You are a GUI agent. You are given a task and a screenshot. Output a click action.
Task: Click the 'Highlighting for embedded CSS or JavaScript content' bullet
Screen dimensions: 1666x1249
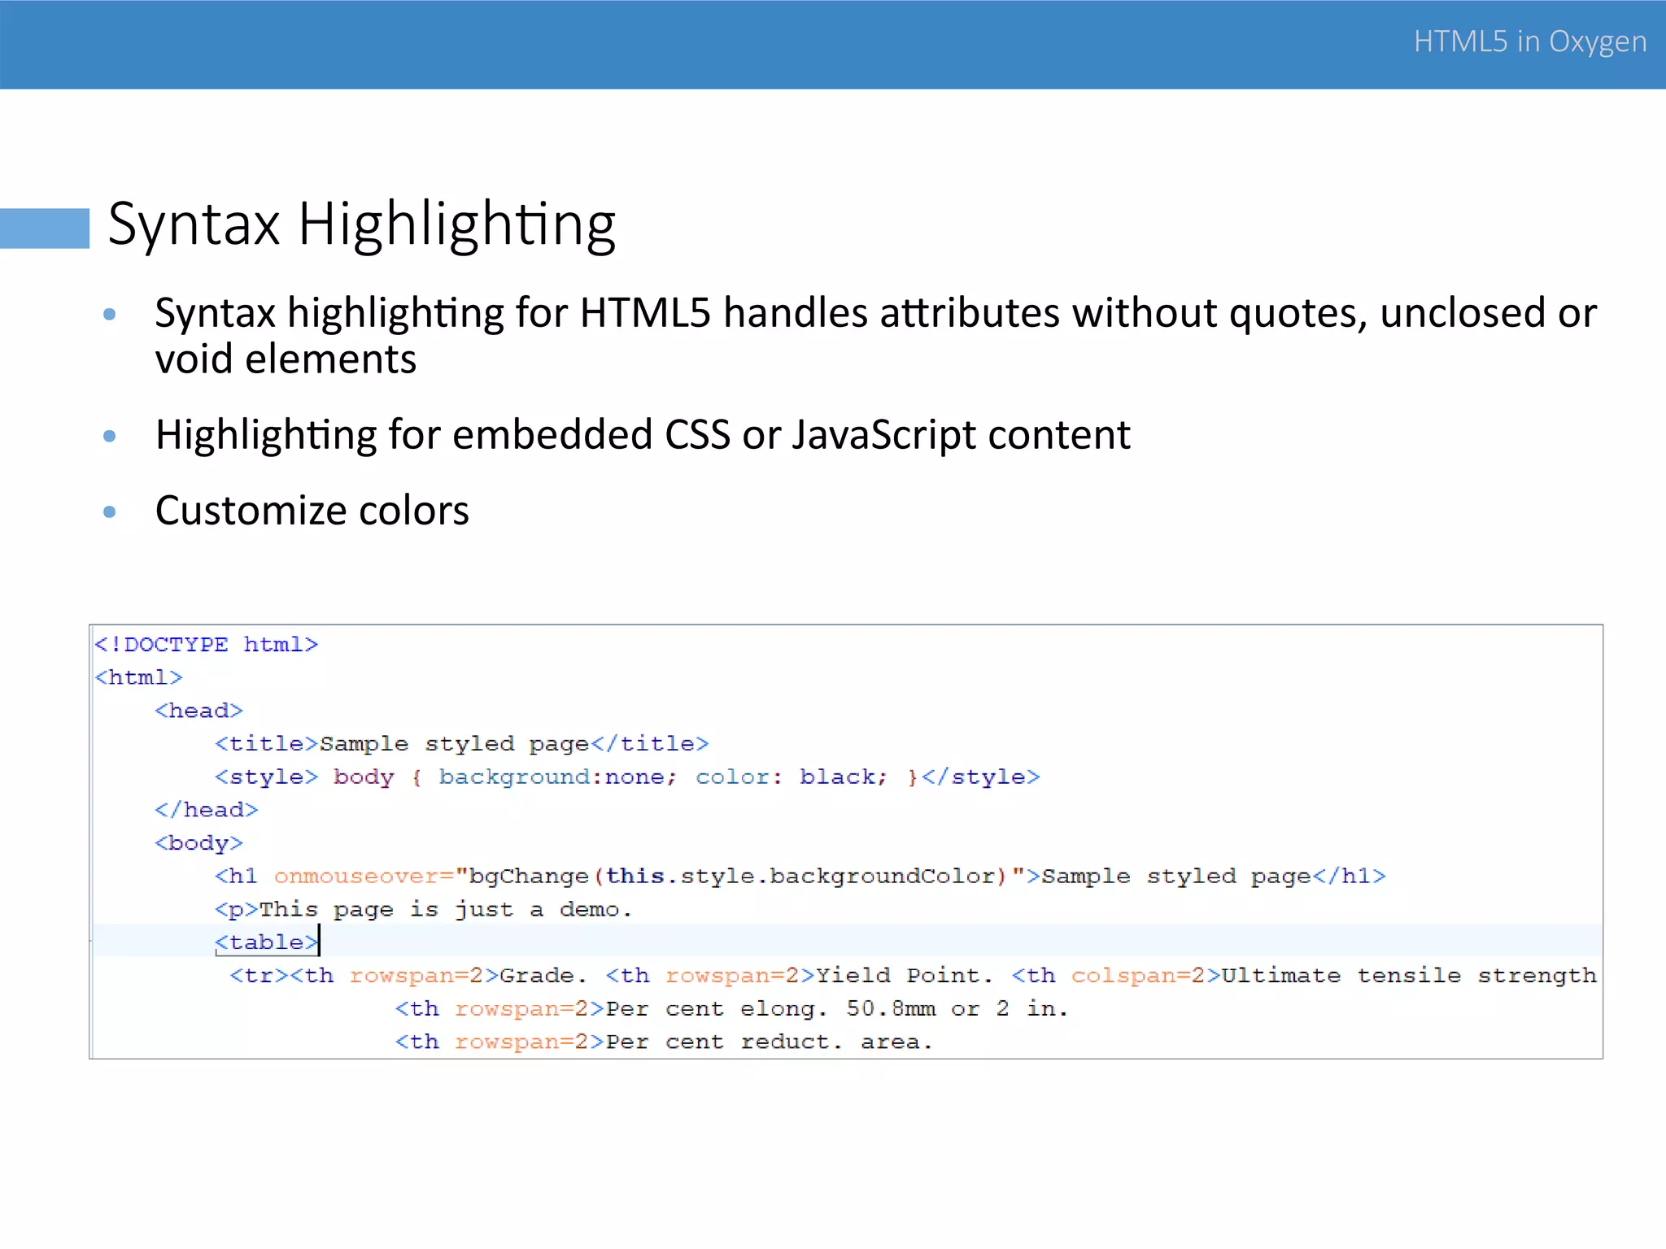coord(643,435)
